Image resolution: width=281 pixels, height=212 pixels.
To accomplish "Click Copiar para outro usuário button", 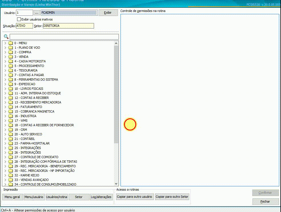I will pos(135,197).
